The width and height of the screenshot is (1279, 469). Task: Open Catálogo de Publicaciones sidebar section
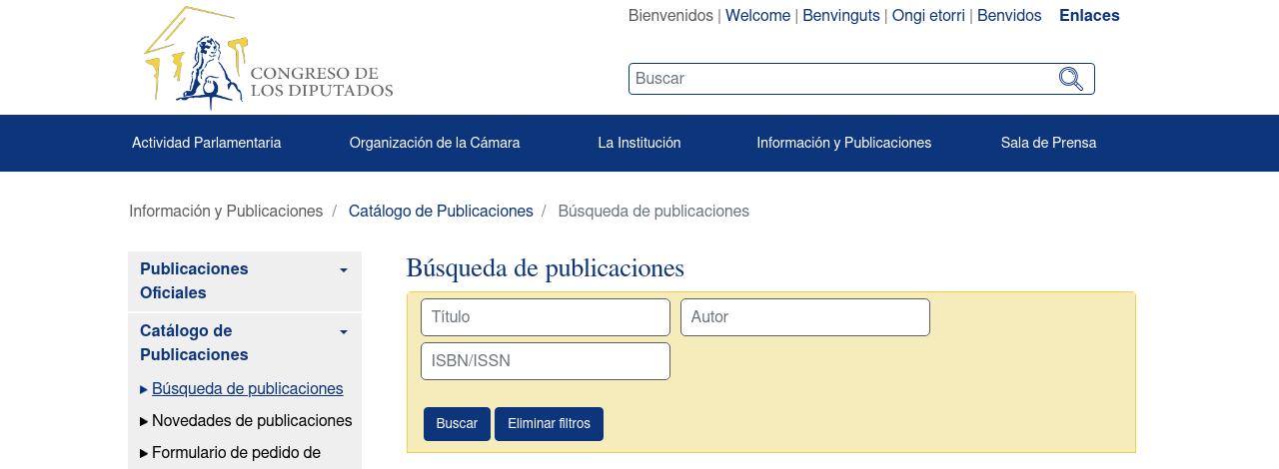tap(194, 343)
